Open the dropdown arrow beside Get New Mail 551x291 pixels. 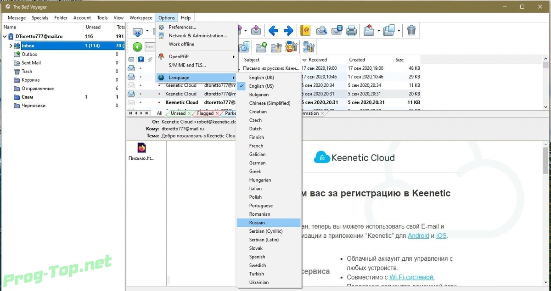147,31
